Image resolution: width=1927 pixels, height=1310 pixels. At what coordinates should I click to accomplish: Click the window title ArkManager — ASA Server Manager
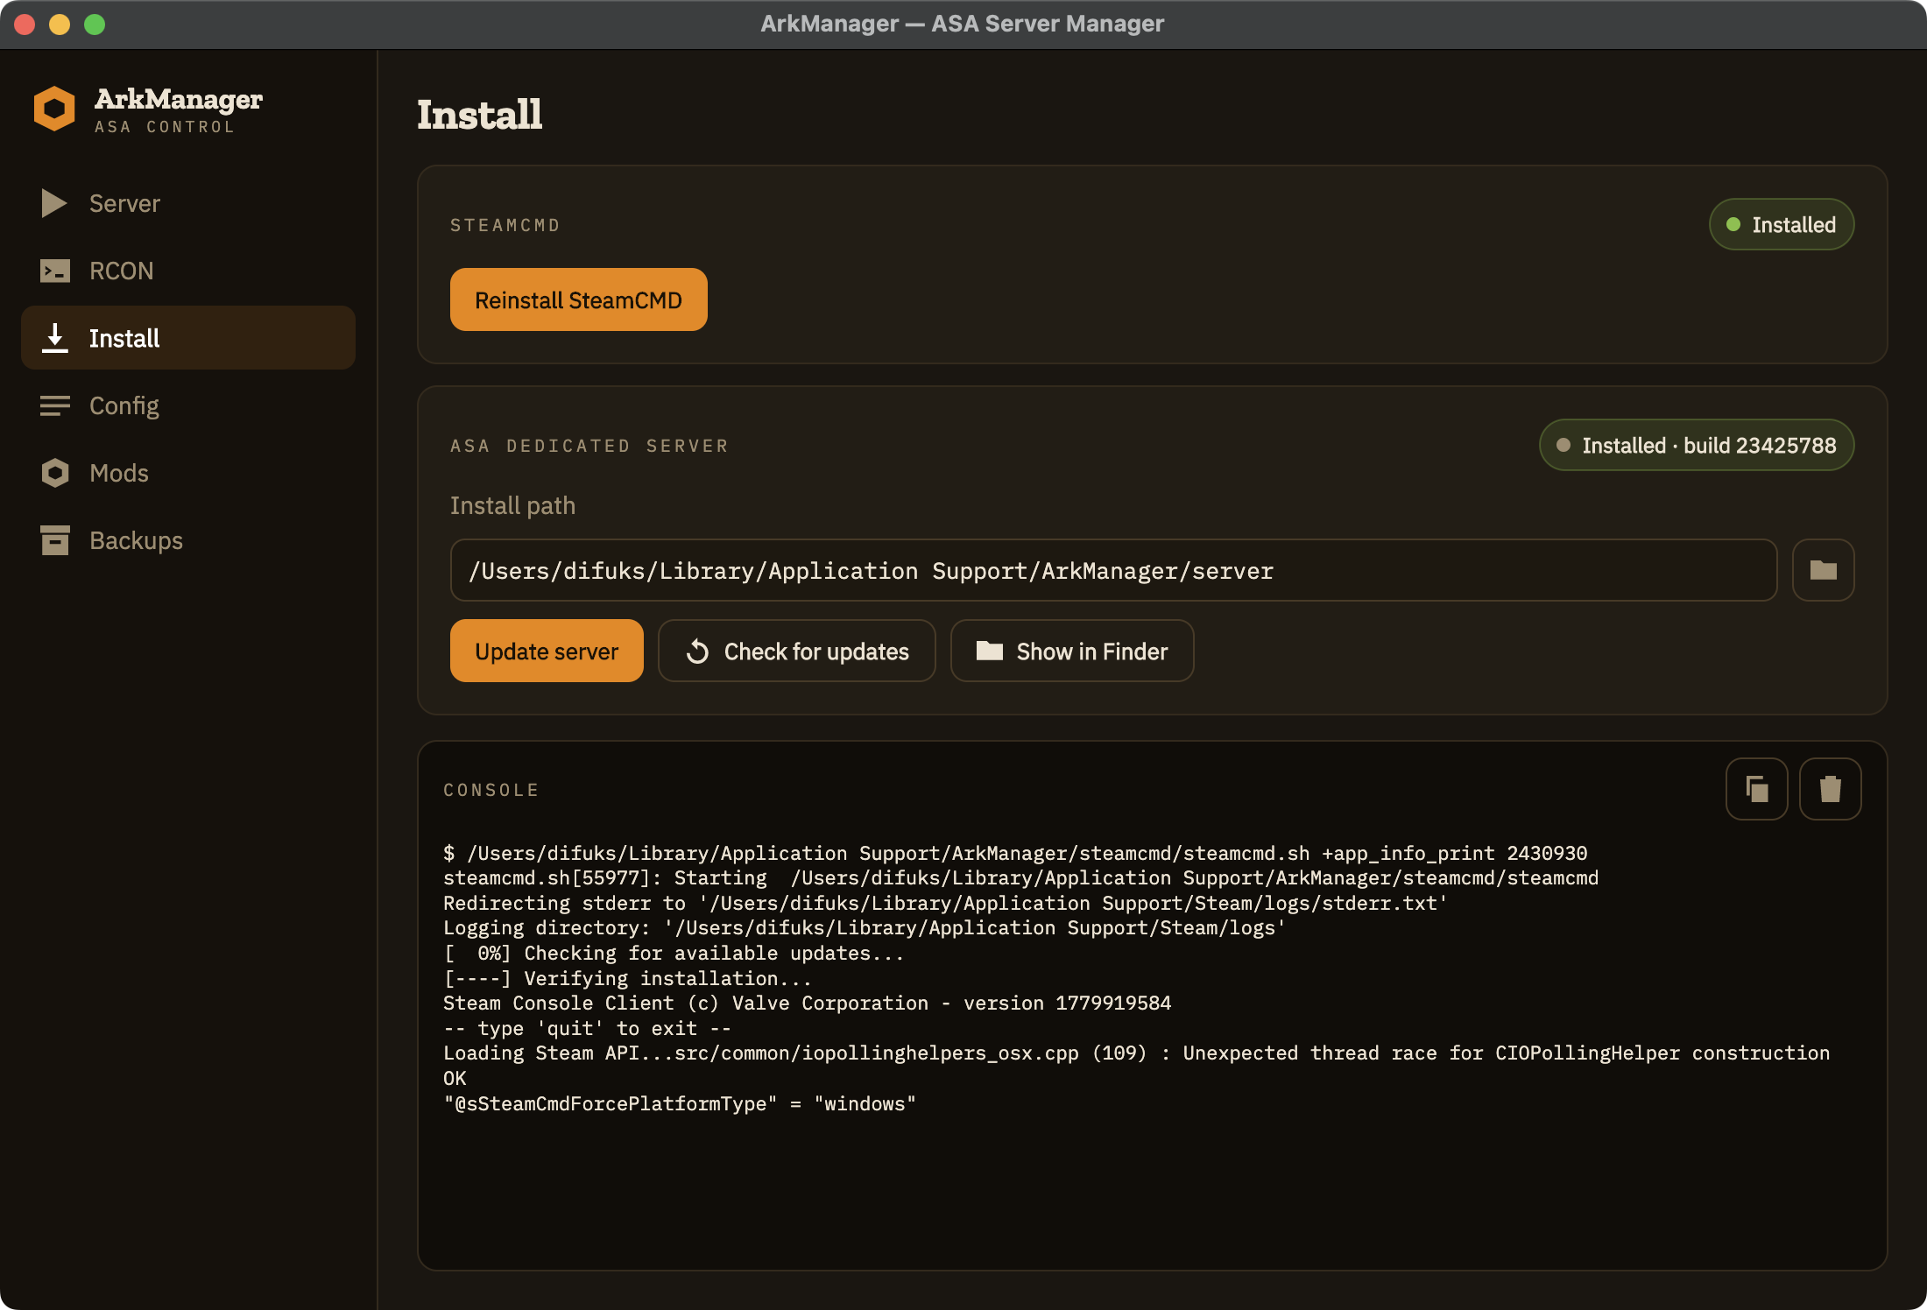click(962, 24)
